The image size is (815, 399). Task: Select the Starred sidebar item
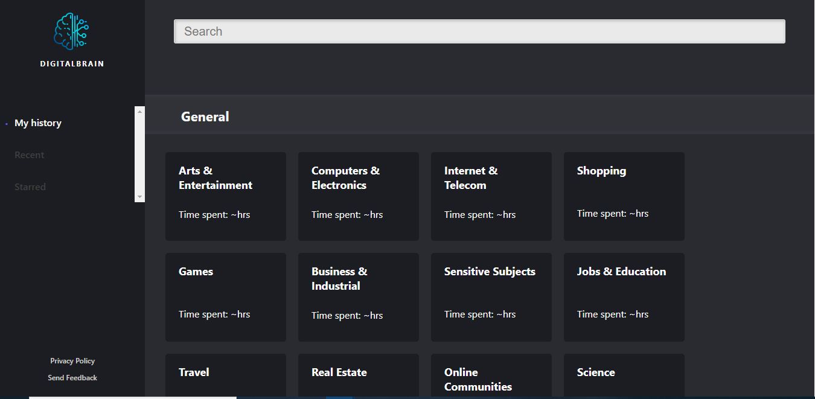(30, 187)
